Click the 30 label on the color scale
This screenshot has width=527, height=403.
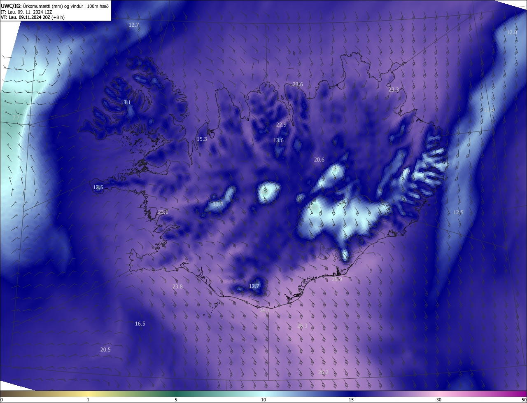pyautogui.click(x=439, y=400)
